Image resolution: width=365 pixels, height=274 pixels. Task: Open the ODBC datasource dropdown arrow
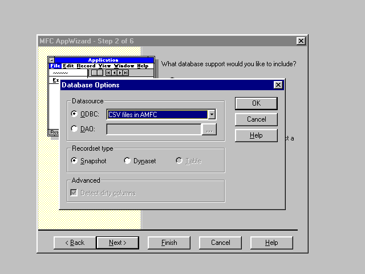(x=212, y=114)
